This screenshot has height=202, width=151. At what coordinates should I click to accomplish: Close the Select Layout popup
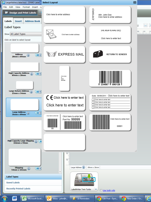(135, 3)
